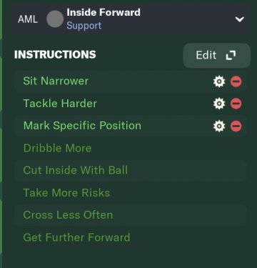257x268 pixels.
Task: Expand the Inside Forward role dropdown chevron
Action: pos(239,19)
